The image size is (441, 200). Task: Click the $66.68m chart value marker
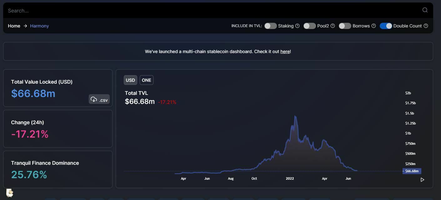[412, 171]
